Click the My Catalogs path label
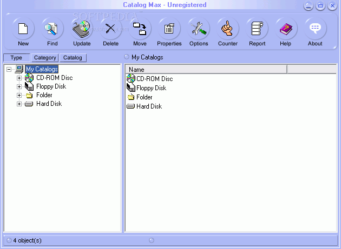 pyautogui.click(x=147, y=57)
